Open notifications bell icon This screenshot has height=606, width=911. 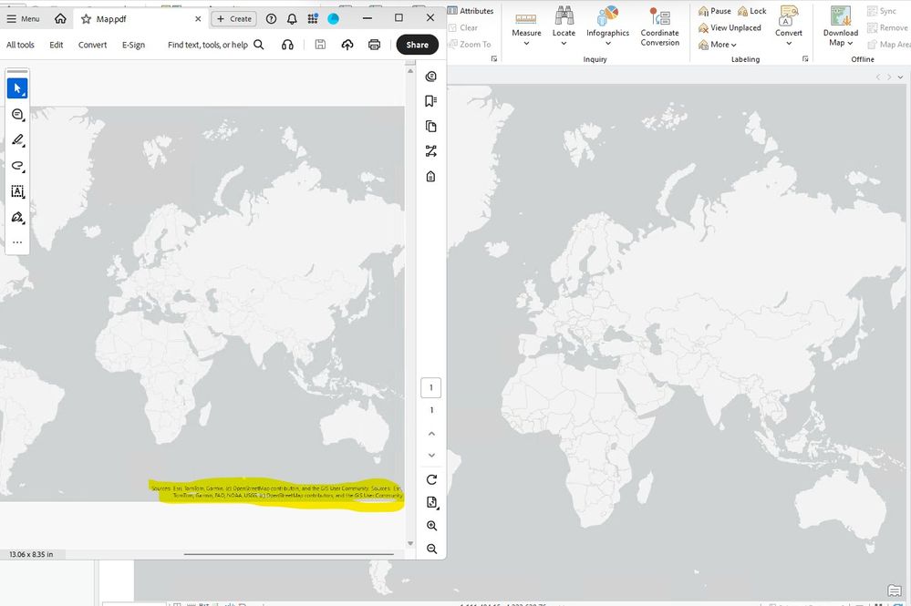coord(292,18)
